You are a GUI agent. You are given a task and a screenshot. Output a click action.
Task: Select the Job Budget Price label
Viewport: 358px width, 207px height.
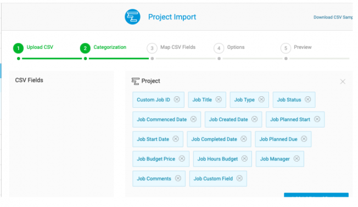click(x=156, y=159)
